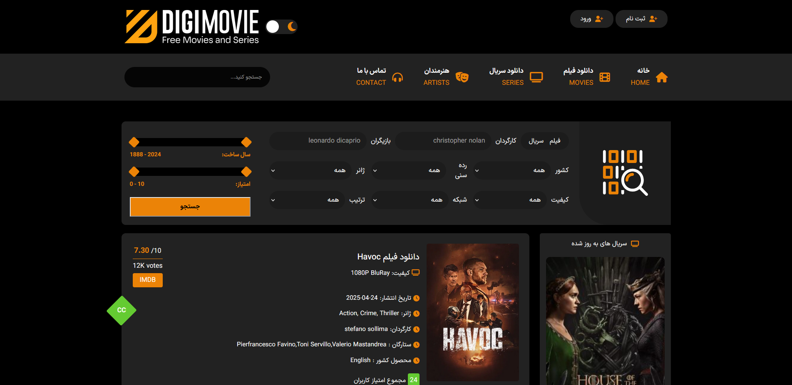Click the director field with christopher nolan
792x385 pixels.
pos(443,141)
